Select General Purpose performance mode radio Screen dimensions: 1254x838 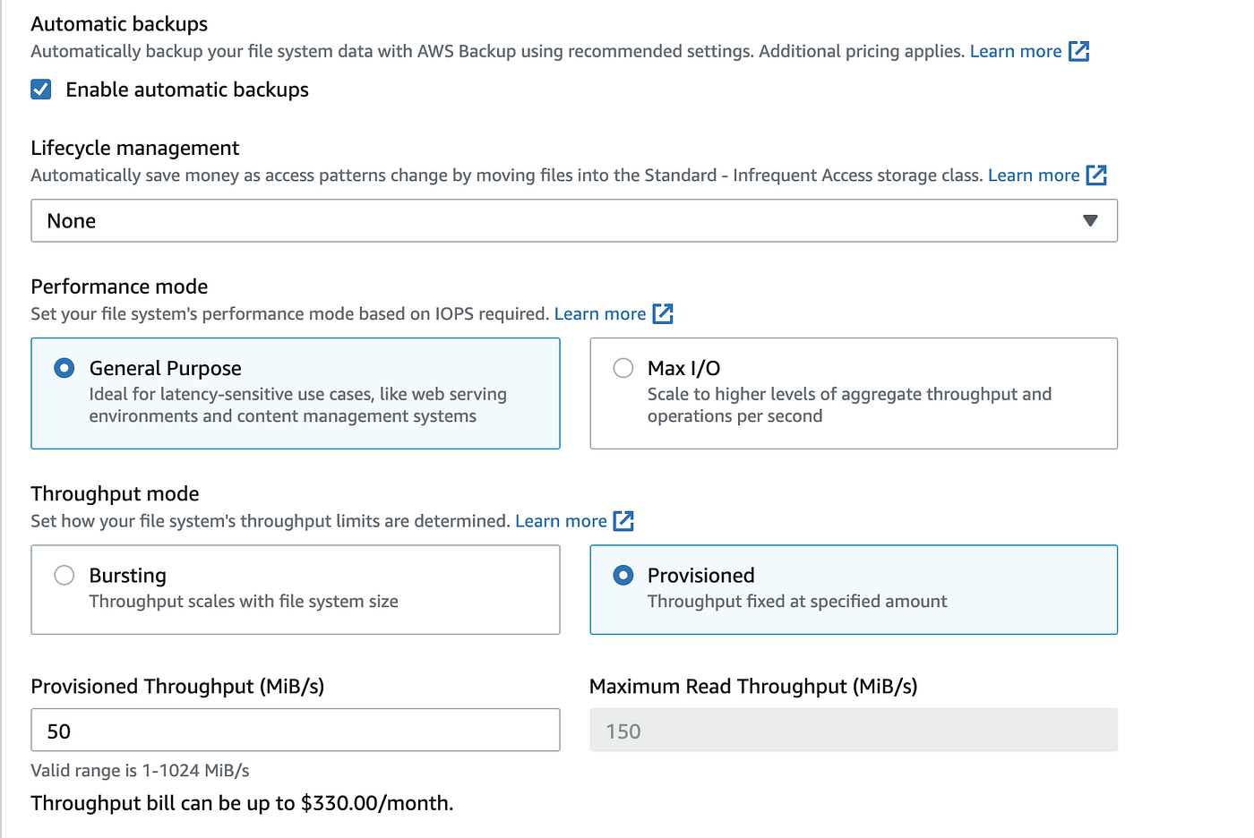click(64, 369)
